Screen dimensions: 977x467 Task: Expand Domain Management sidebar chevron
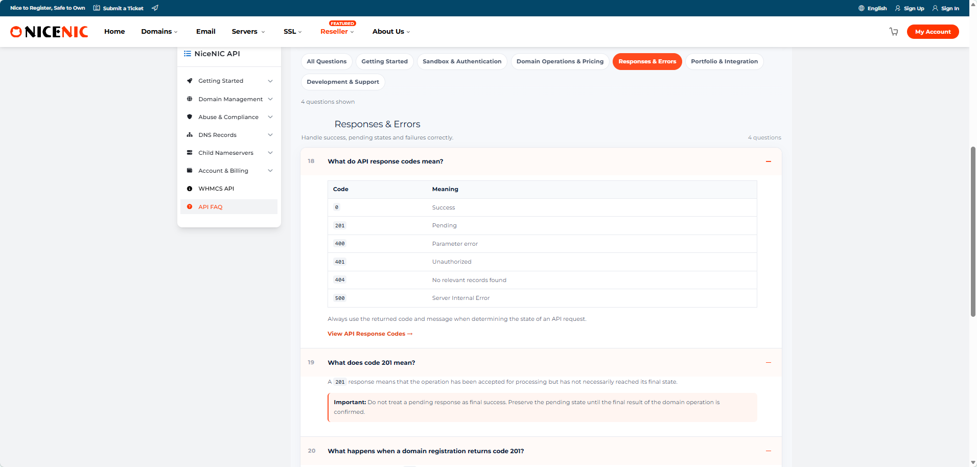coord(270,99)
